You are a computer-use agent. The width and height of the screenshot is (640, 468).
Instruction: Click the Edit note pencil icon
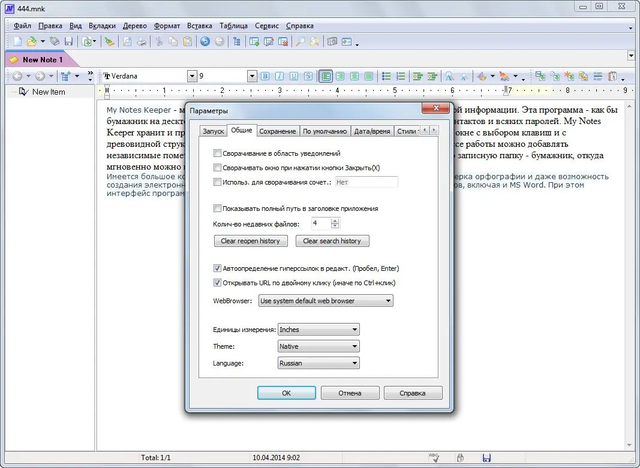tap(269, 41)
